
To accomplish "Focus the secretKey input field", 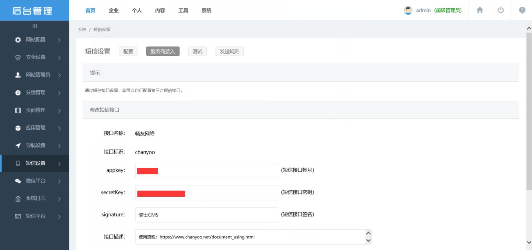I will (206, 193).
